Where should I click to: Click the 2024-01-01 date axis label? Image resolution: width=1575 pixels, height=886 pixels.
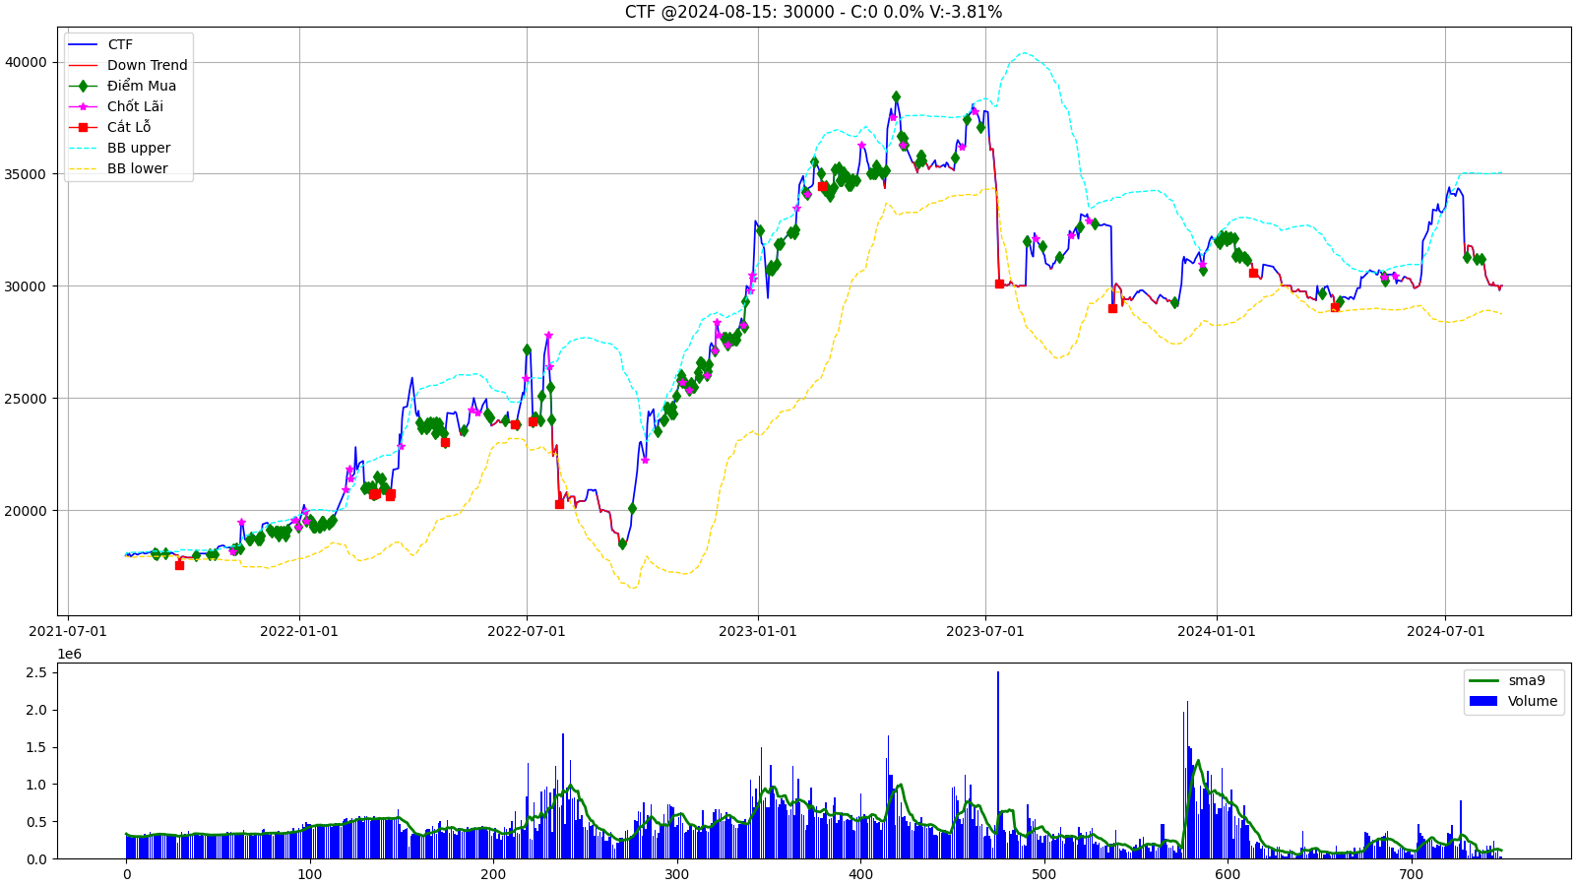(x=1217, y=631)
